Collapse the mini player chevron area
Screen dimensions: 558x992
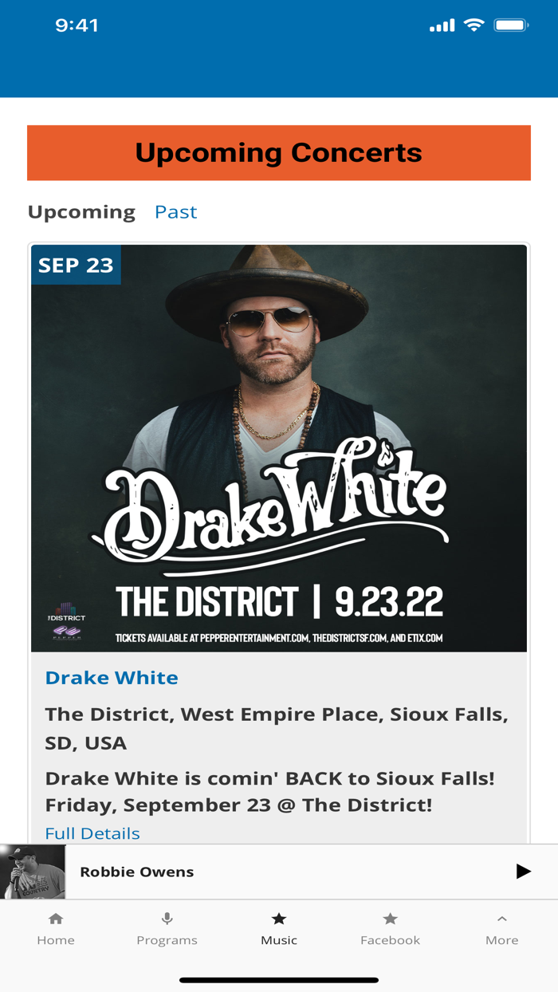(501, 919)
